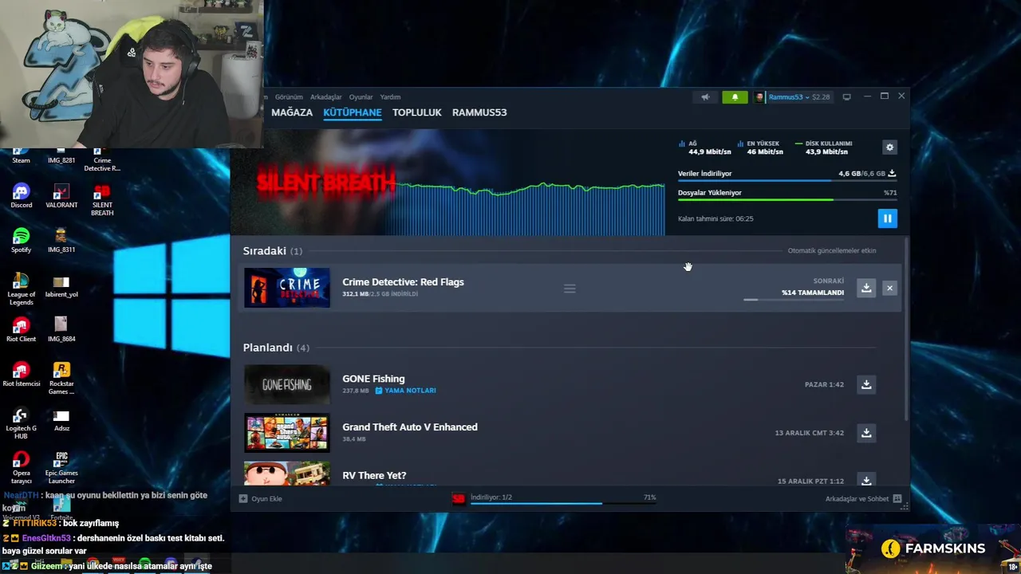Click the SILENT BREATH desktop shortcut
The image size is (1021, 574).
tap(102, 200)
